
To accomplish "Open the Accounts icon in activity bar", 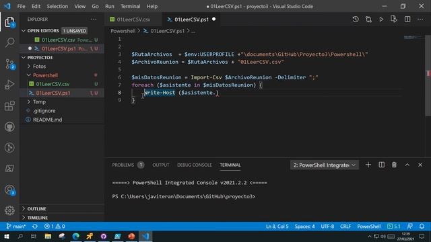I will [9, 190].
